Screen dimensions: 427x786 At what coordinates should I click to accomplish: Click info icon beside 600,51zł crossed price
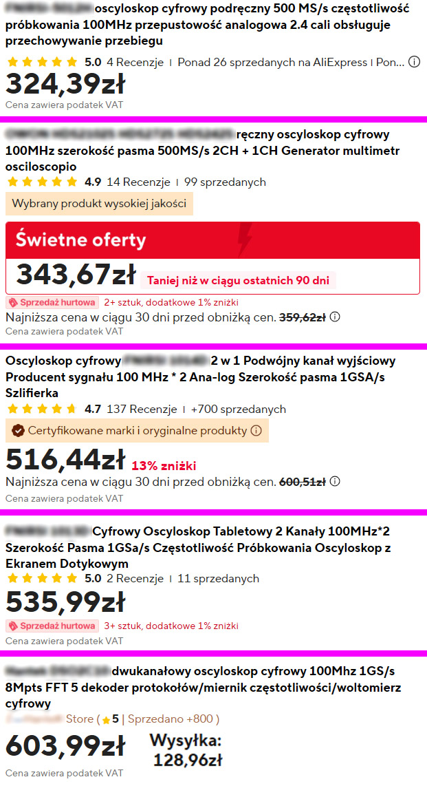(x=335, y=482)
